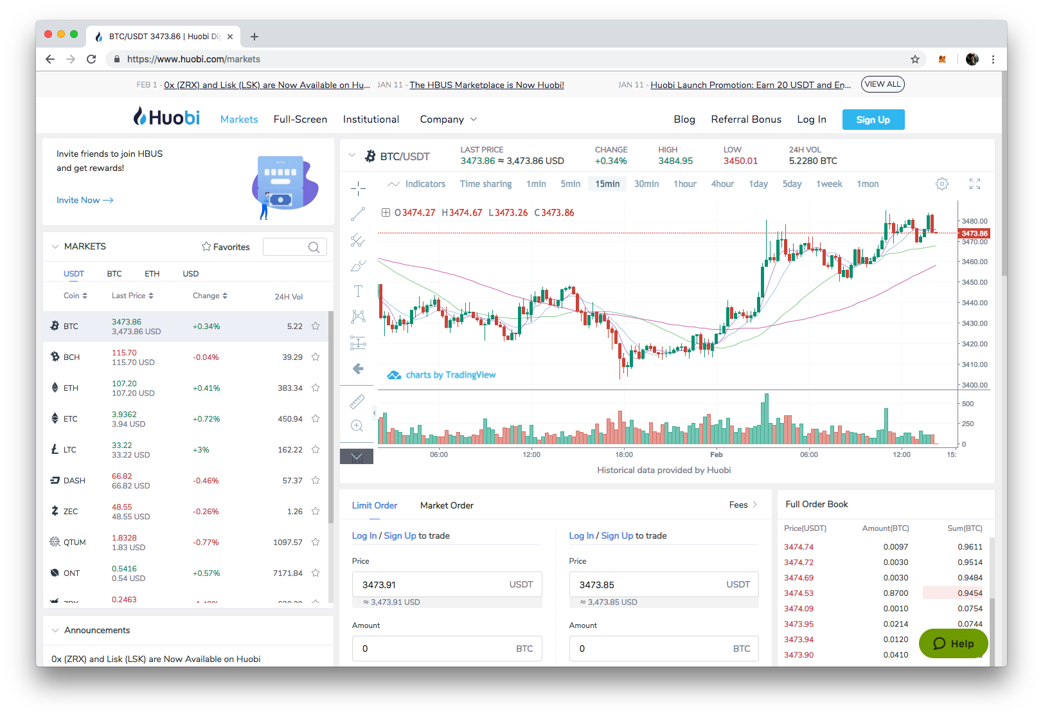Favorite the ETH market star
This screenshot has height=718, width=1043.
click(316, 388)
